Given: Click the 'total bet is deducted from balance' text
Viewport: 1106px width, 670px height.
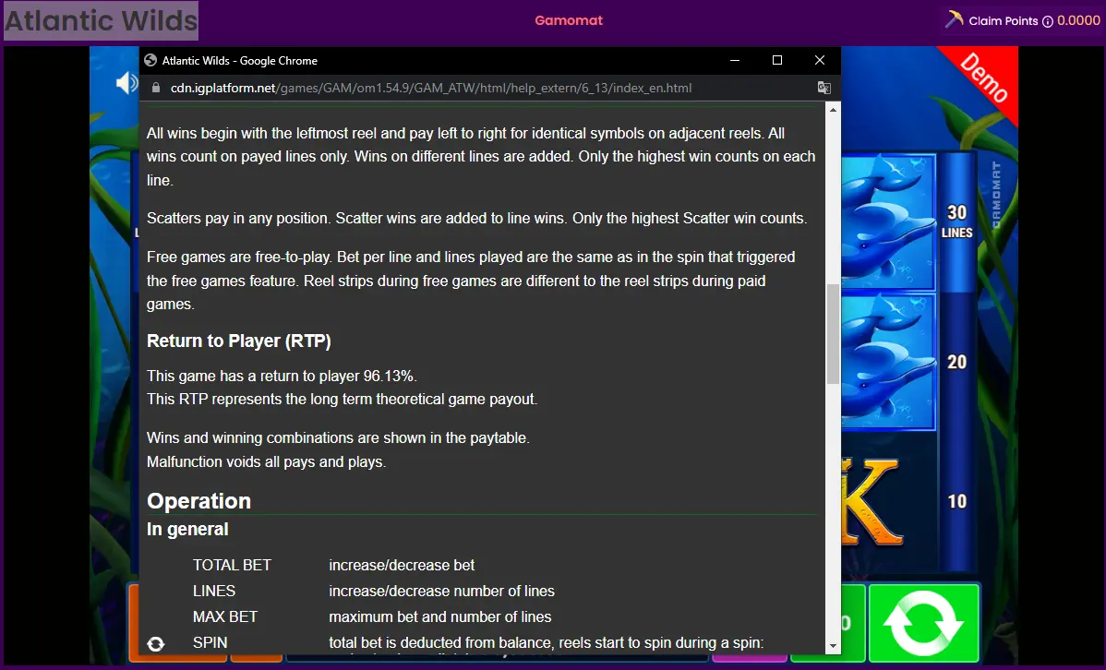Looking at the screenshot, I should [x=546, y=642].
